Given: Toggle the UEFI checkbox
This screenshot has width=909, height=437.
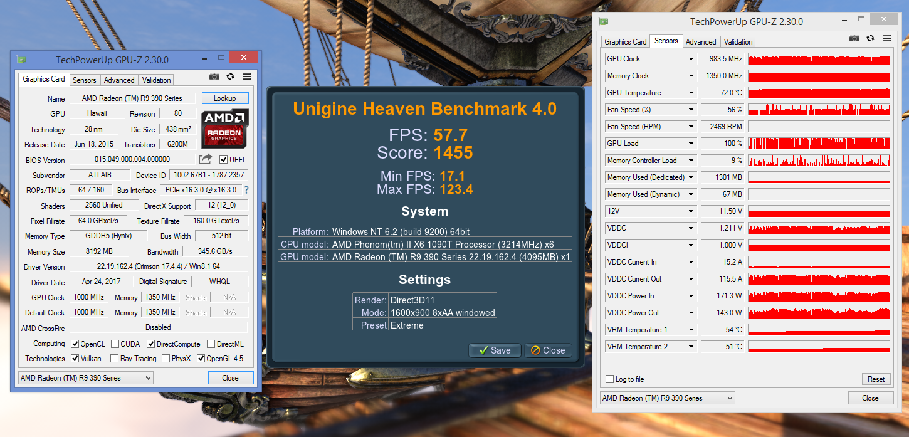Looking at the screenshot, I should click(224, 160).
